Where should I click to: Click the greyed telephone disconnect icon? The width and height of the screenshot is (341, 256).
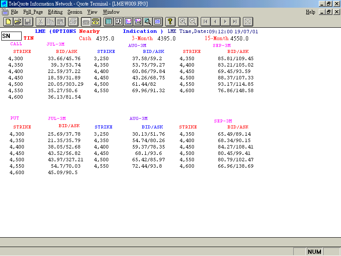click(86, 22)
